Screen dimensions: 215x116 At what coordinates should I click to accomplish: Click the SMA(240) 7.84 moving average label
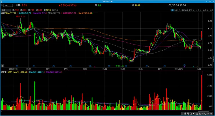pos(85,13)
